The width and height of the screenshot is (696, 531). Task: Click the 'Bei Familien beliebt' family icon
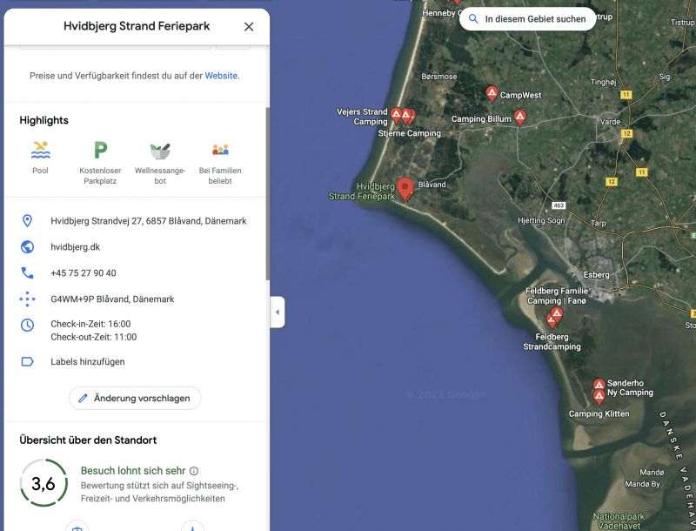tap(220, 150)
